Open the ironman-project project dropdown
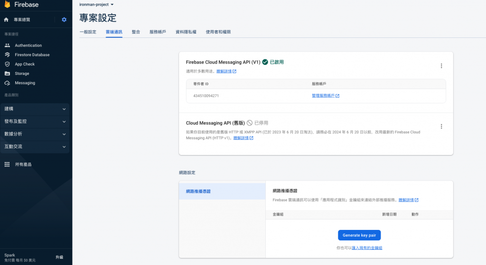 [x=96, y=5]
